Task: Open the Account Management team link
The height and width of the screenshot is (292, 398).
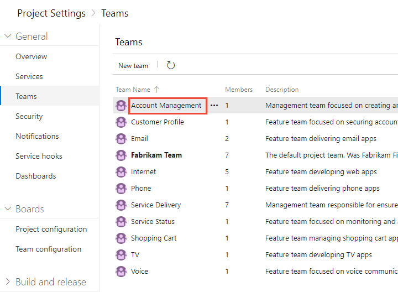Action: pyautogui.click(x=166, y=106)
